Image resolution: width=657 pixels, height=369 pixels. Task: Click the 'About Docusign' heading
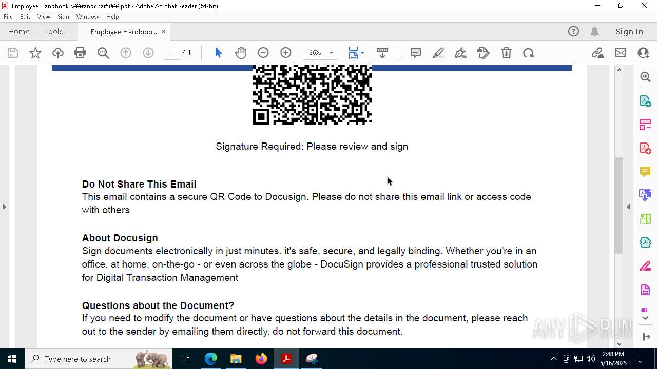click(120, 238)
